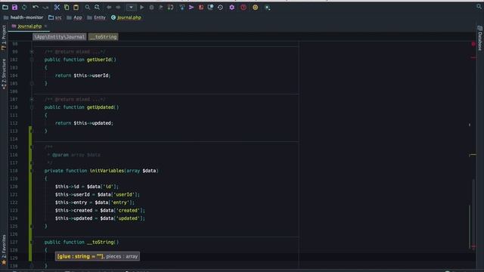484x272 pixels.
Task: Open the run configuration dropdown
Action: click(131, 7)
